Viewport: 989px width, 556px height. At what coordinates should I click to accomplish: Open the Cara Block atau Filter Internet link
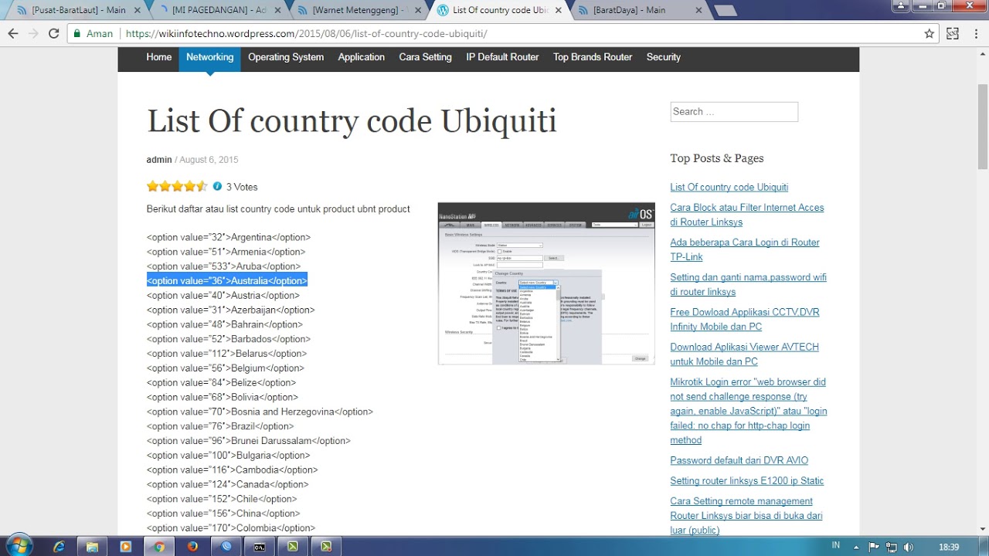pyautogui.click(x=747, y=215)
